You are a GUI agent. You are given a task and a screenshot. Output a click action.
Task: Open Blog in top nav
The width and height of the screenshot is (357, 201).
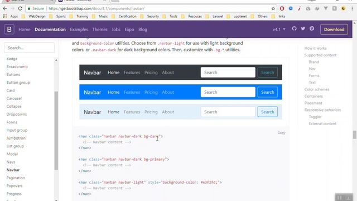[x=143, y=30]
